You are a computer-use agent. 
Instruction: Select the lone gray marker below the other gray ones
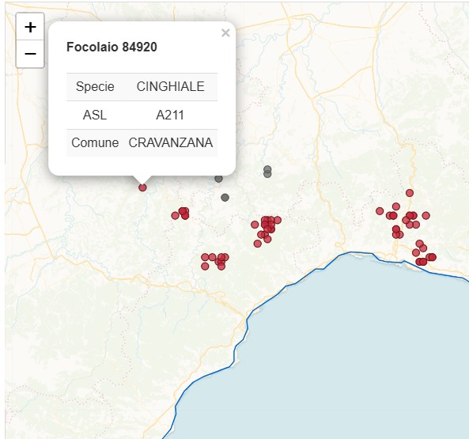click(x=225, y=198)
